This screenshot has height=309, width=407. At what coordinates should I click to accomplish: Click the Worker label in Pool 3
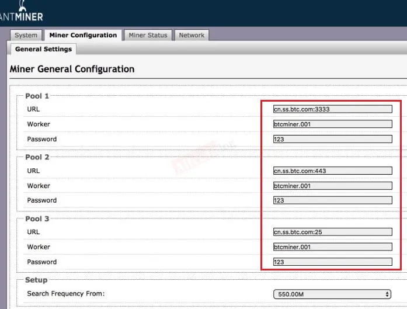tap(39, 246)
